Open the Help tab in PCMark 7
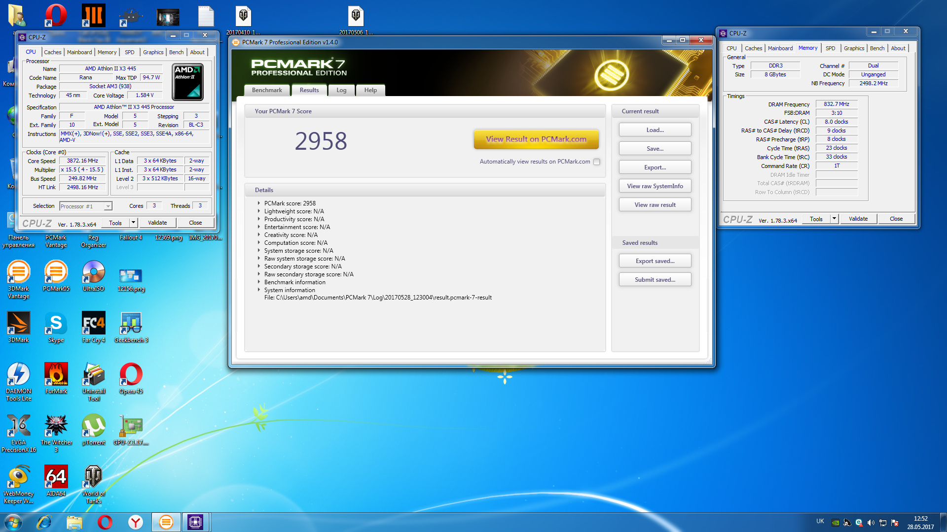The image size is (947, 532). [x=370, y=90]
